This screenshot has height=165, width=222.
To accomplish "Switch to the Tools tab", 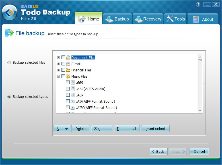I will [x=175, y=19].
